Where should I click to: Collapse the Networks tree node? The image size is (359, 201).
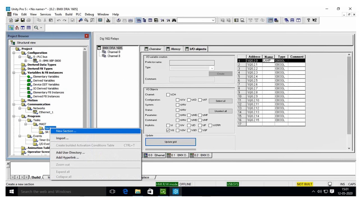(x=20, y=108)
